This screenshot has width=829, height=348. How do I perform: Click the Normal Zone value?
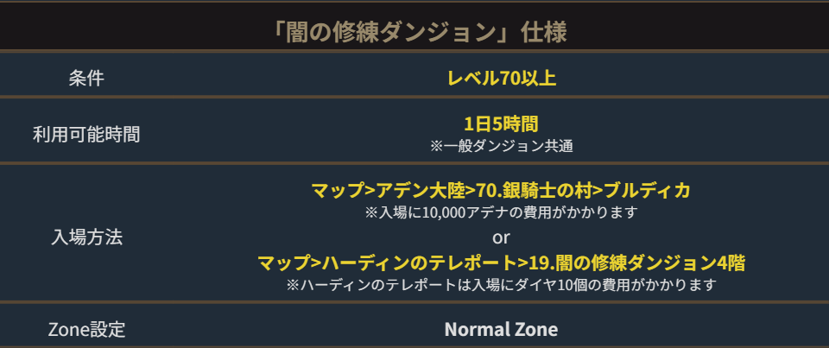501,329
